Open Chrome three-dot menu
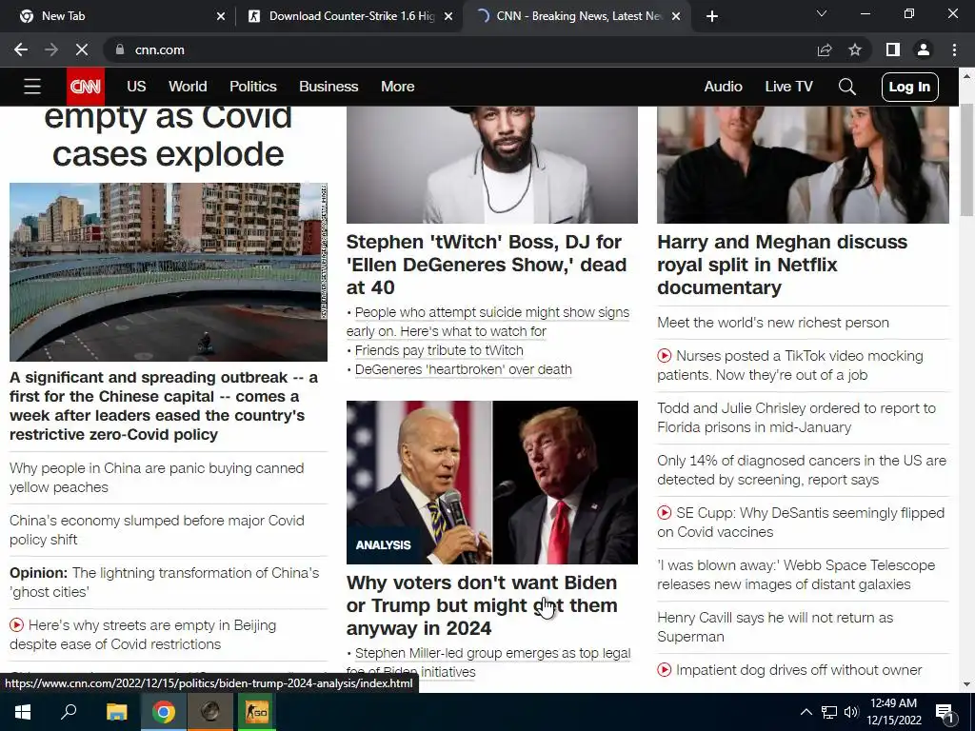The image size is (975, 731). tap(954, 49)
